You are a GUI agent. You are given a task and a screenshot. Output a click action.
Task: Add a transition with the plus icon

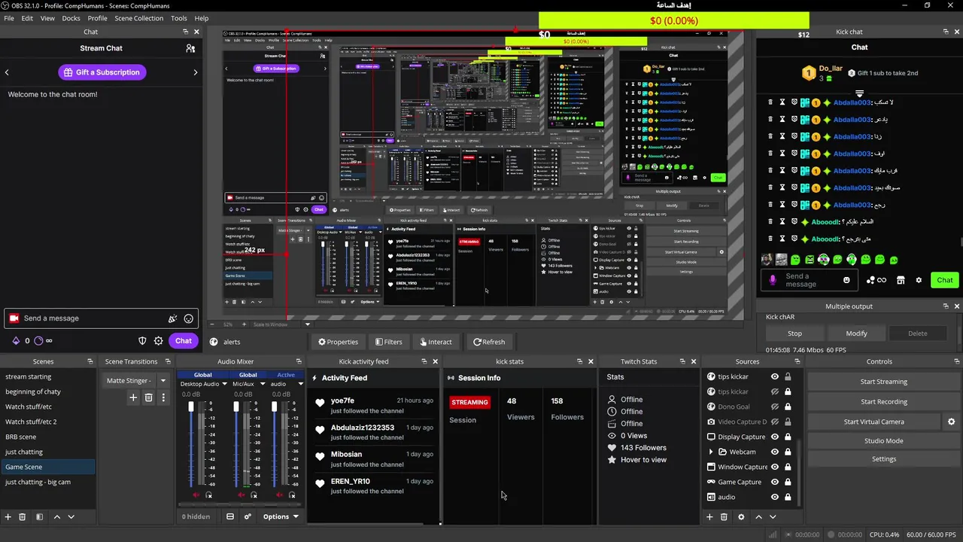(x=133, y=397)
